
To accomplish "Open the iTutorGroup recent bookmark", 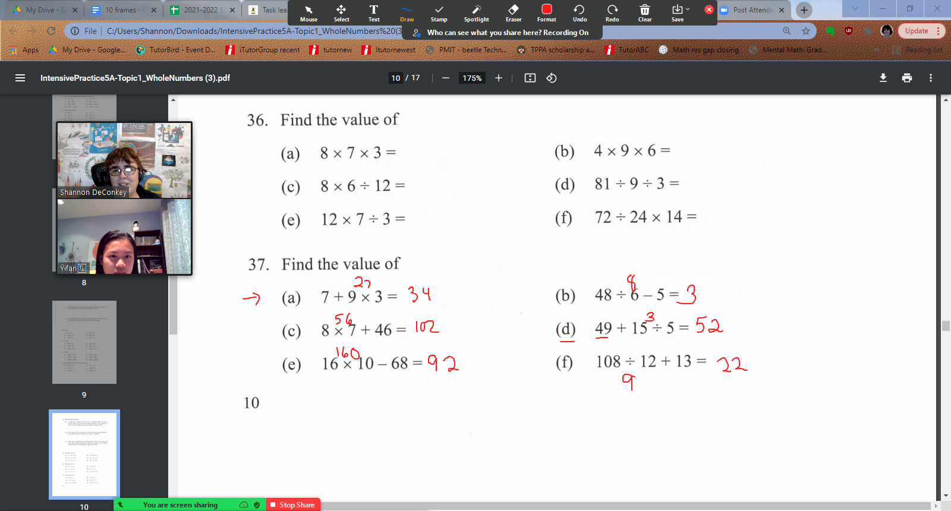I will 263,50.
